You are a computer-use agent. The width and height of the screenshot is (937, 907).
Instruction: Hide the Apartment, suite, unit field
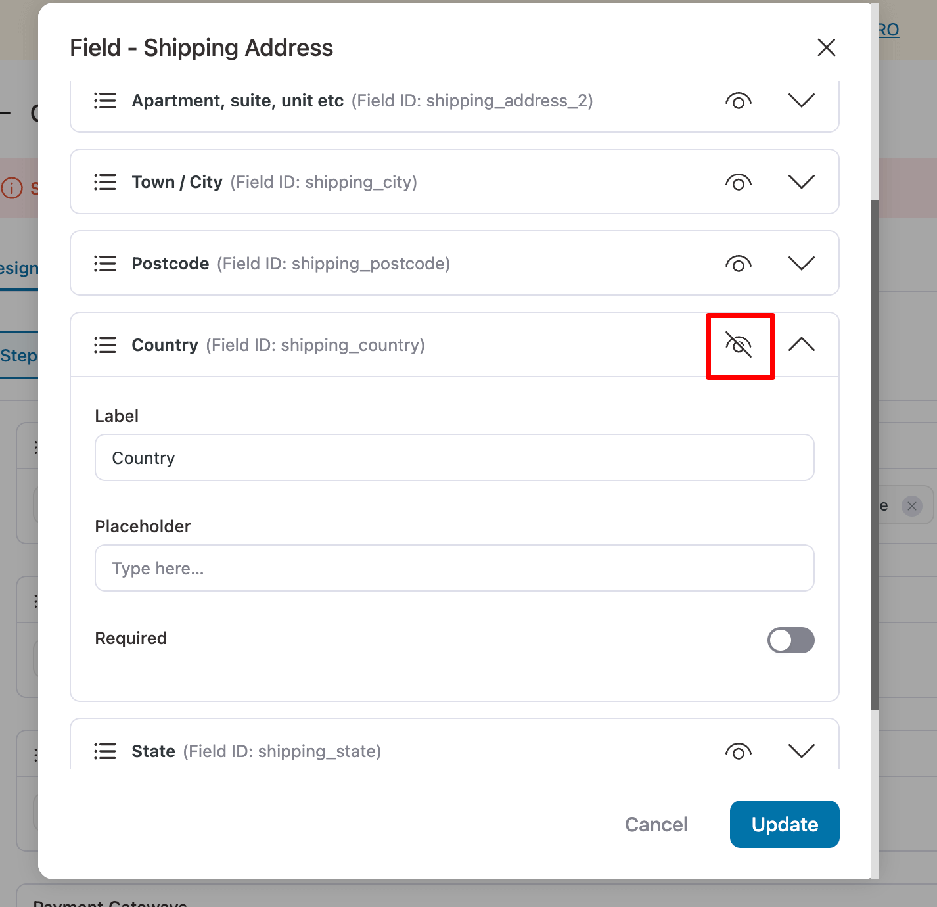[x=739, y=101]
